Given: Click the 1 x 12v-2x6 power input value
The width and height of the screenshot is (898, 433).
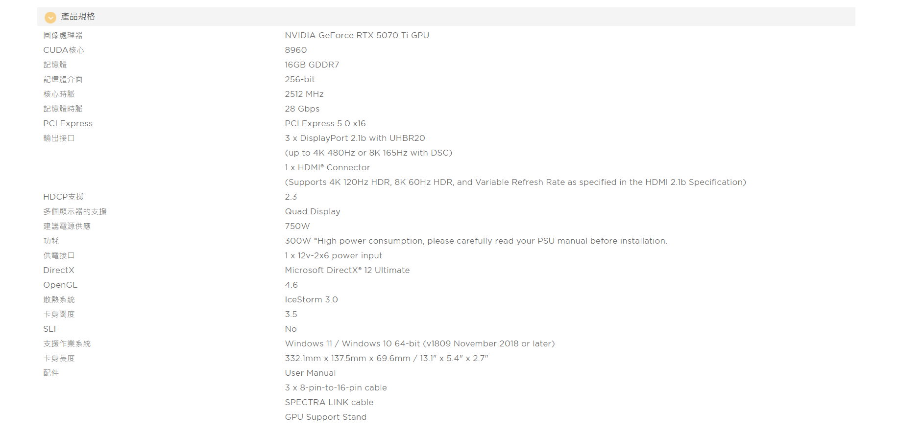Looking at the screenshot, I should tap(334, 255).
